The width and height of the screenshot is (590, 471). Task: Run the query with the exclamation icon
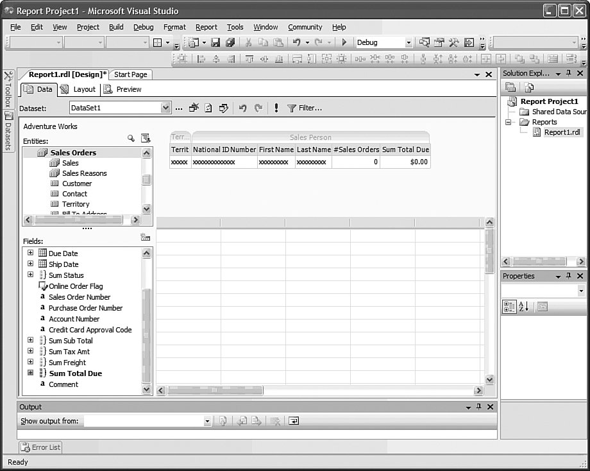click(276, 108)
